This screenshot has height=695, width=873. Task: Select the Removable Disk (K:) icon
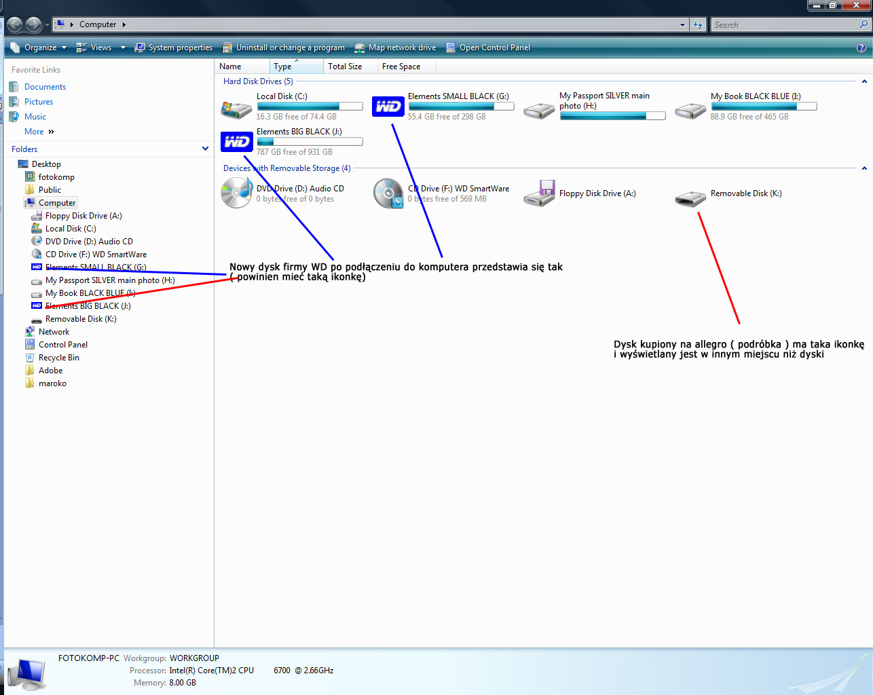[x=690, y=198]
